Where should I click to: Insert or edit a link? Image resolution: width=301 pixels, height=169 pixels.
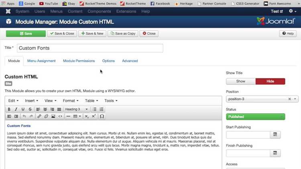point(39,116)
